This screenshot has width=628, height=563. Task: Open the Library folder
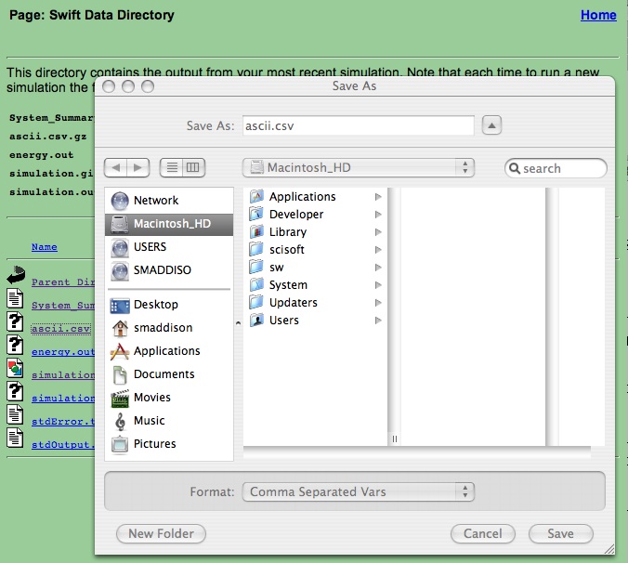pos(315,232)
